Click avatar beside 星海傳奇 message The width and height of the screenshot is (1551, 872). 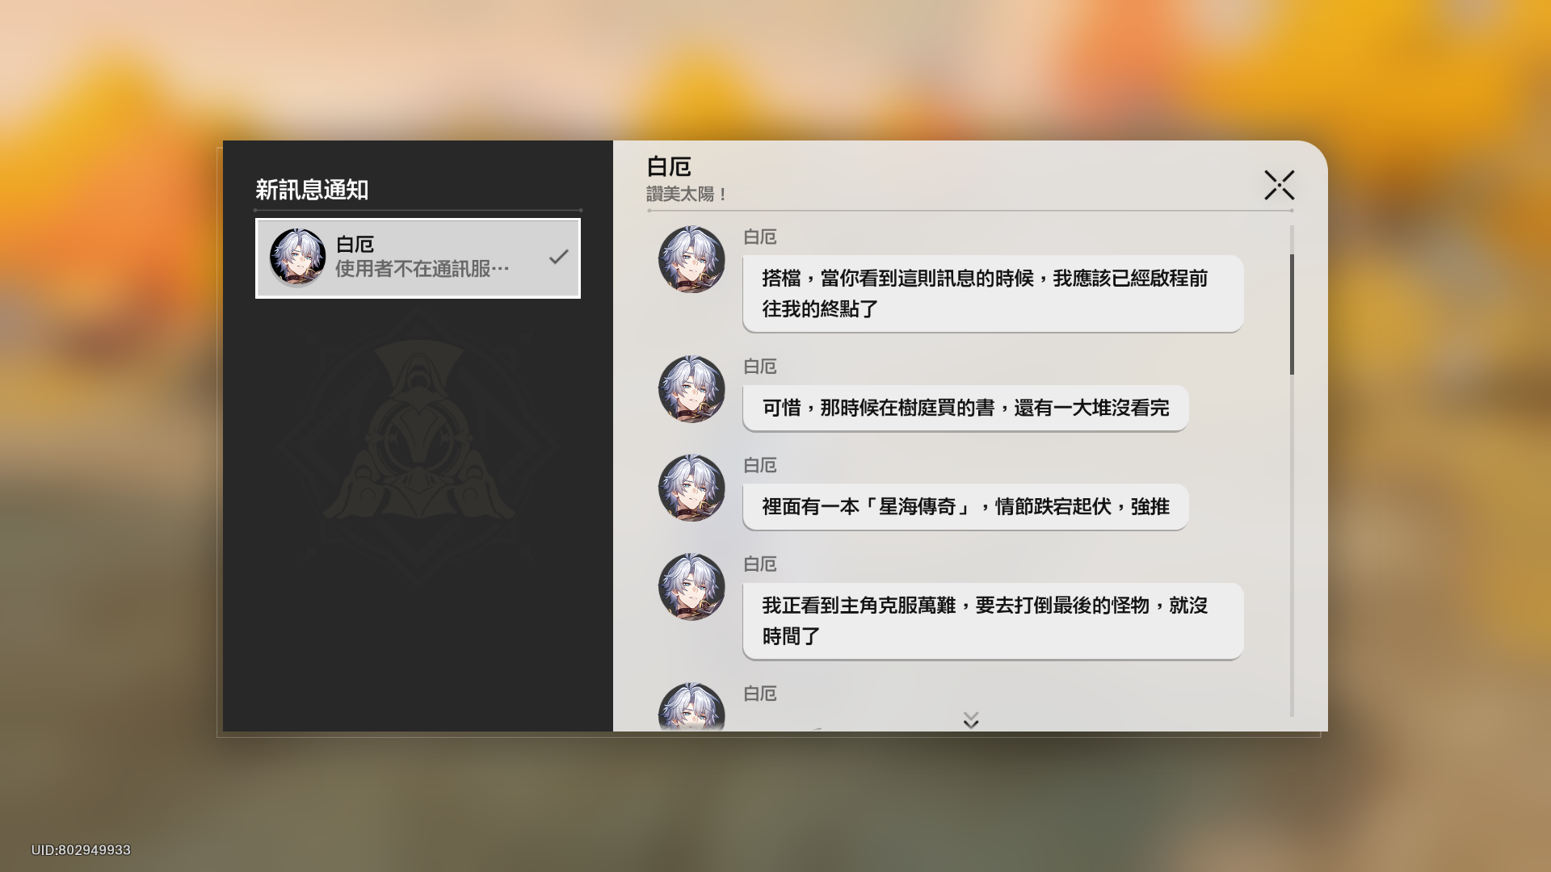click(691, 488)
